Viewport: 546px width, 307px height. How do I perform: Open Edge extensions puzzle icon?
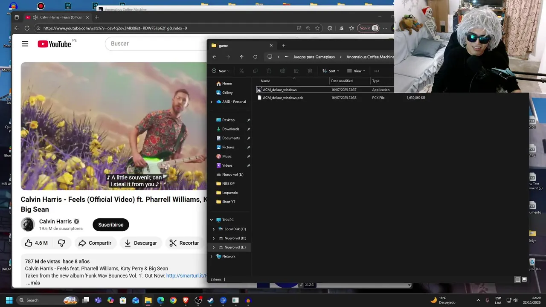[x=330, y=28]
